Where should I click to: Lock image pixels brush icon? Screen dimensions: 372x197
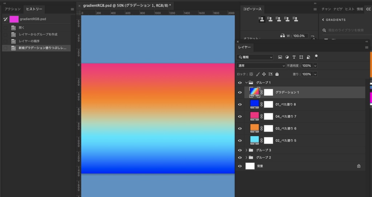point(258,74)
